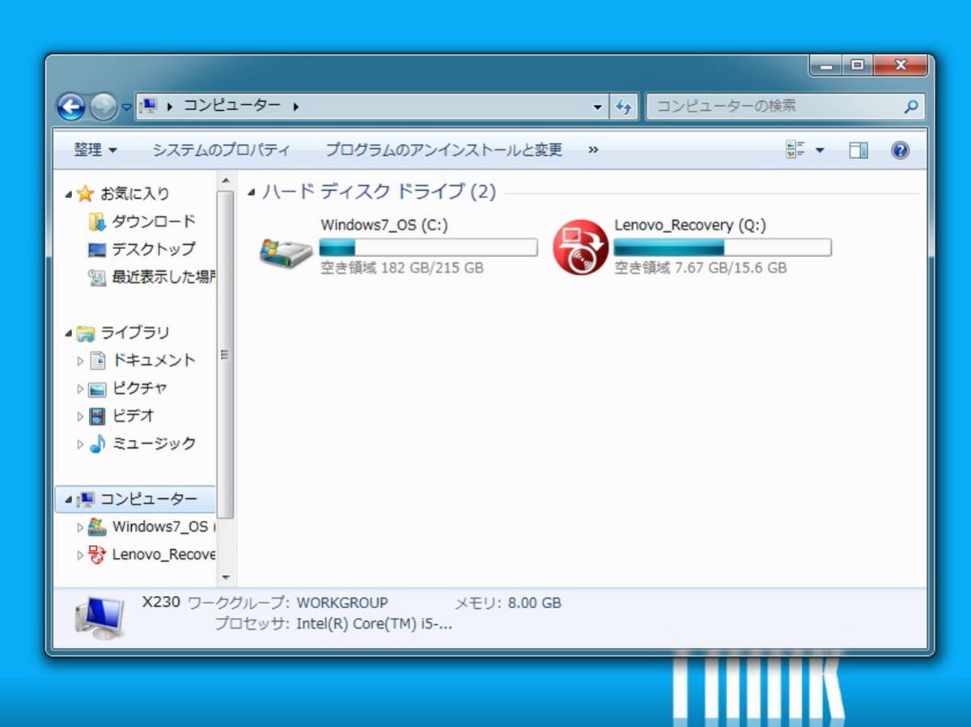This screenshot has height=727, width=971.
Task: Click the C: drive capacity bar
Action: [x=429, y=247]
